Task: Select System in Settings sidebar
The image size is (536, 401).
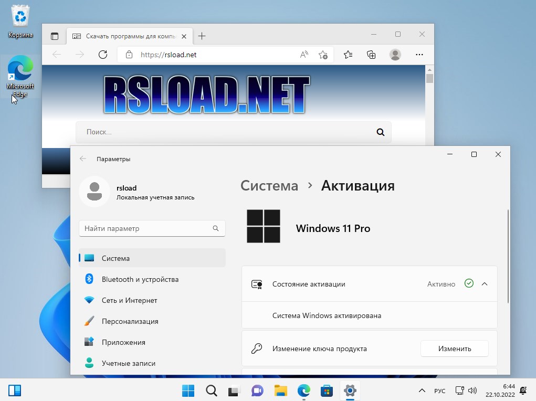Action: [152, 258]
